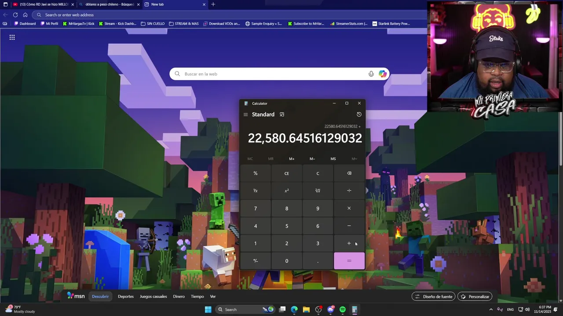Go to the browser home icon
563x316 pixels.
[25, 14]
